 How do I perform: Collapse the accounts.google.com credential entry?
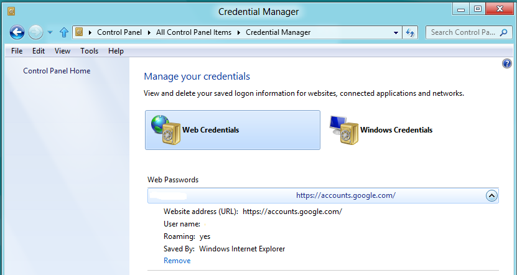coord(491,195)
